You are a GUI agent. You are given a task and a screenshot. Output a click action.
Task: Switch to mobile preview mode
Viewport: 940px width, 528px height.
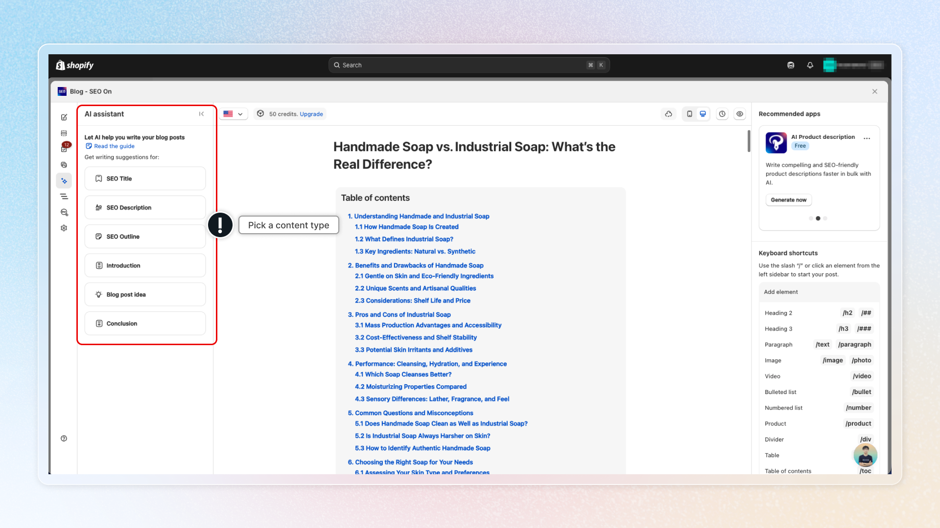[x=689, y=114]
